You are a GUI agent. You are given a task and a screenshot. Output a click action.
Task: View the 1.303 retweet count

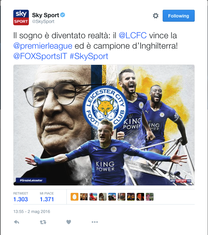pyautogui.click(x=20, y=199)
